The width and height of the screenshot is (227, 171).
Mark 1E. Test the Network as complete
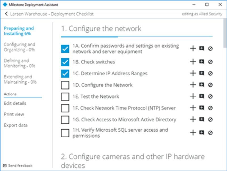[64, 96]
